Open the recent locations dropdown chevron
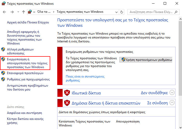Viewport: 182px width, 129px height. pos(18,12)
